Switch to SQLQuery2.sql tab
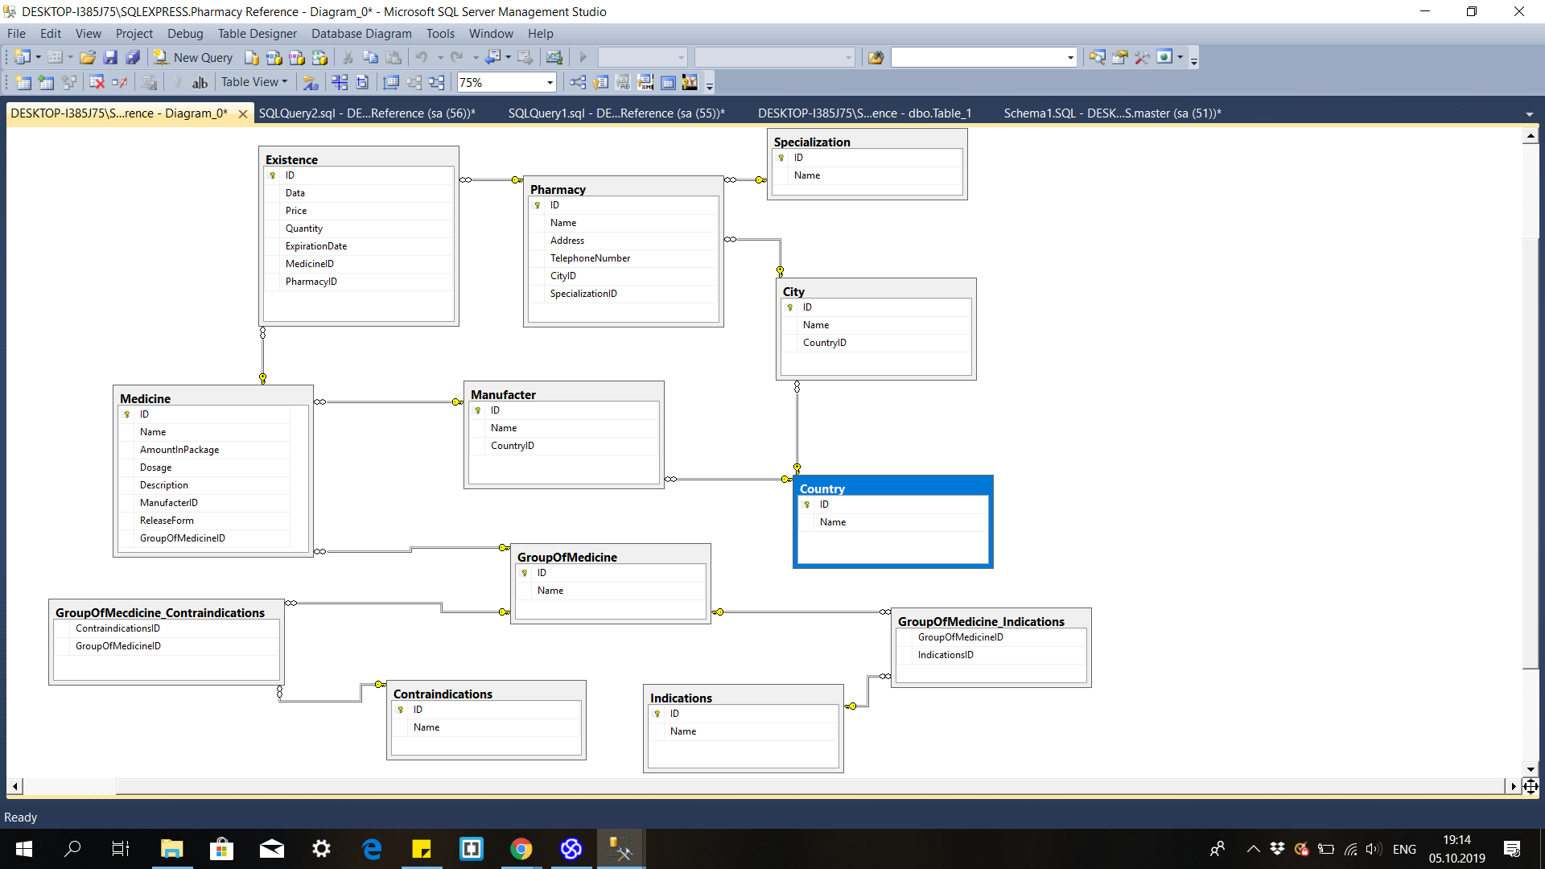The width and height of the screenshot is (1545, 869). tap(367, 113)
